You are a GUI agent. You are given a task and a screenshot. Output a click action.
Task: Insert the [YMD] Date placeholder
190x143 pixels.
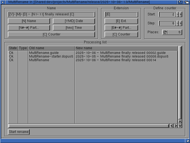(x=74, y=21)
